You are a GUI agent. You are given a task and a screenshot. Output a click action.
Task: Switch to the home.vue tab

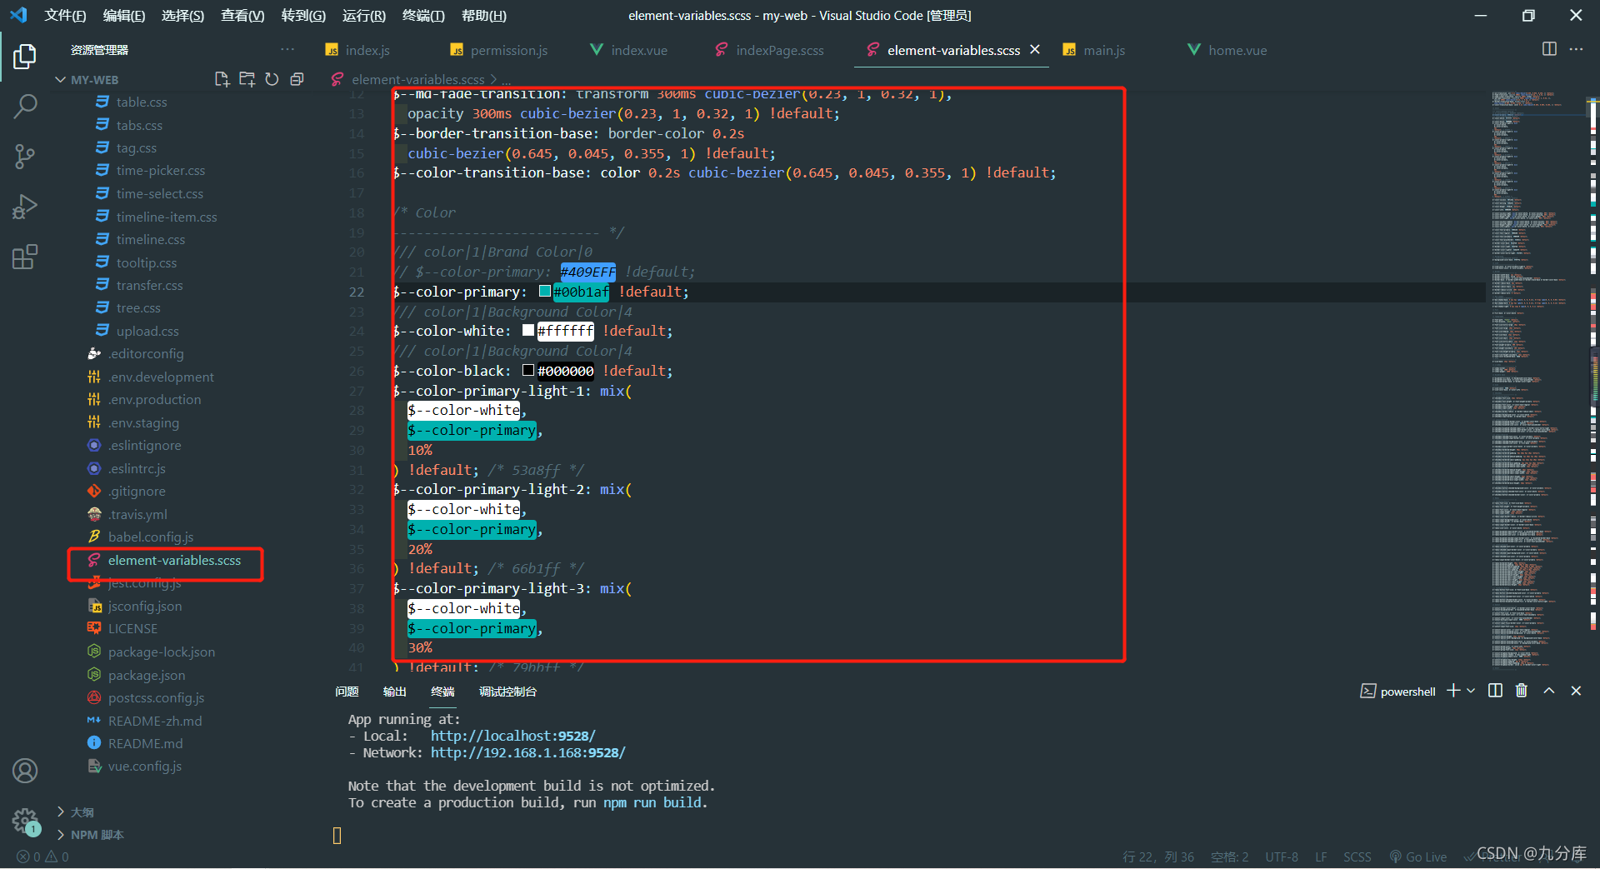(1227, 50)
